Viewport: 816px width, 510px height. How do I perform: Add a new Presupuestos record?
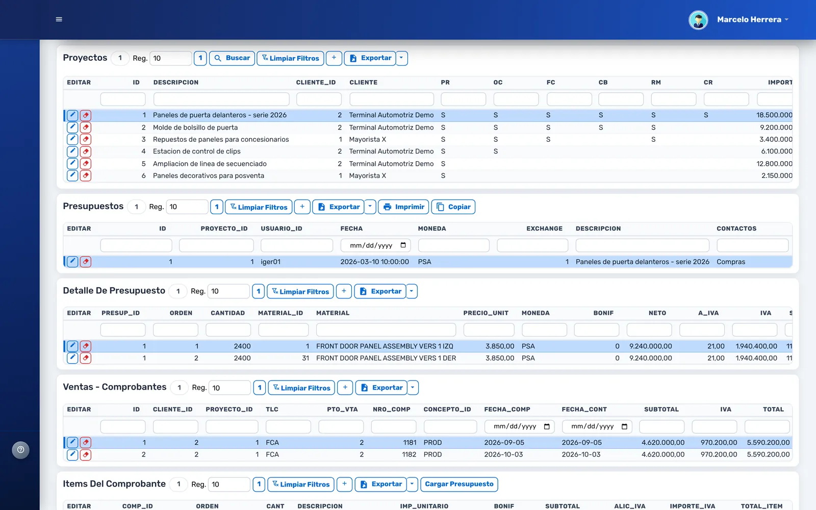[302, 207]
